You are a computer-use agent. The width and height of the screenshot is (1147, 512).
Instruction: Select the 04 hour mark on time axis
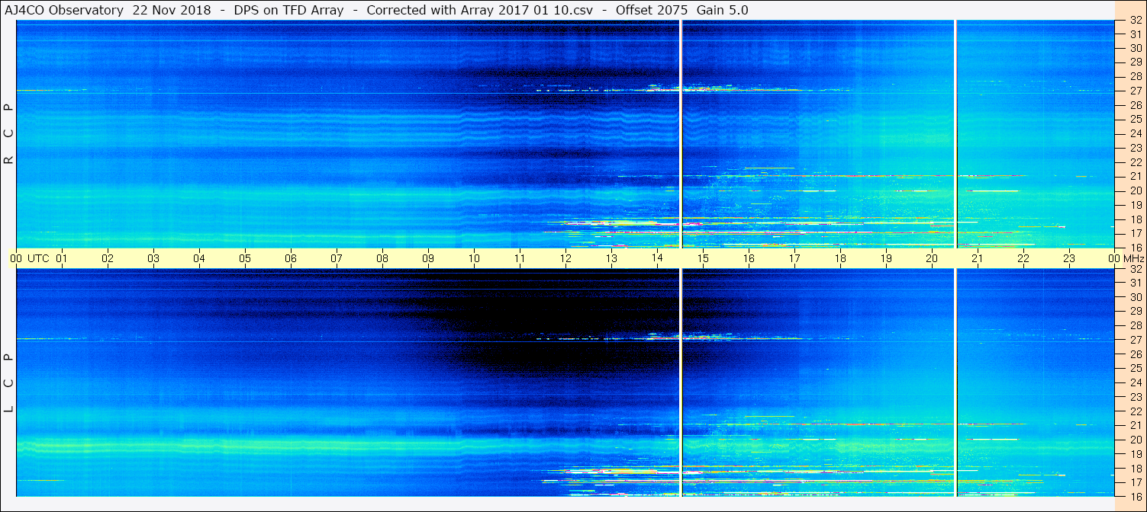tap(199, 258)
